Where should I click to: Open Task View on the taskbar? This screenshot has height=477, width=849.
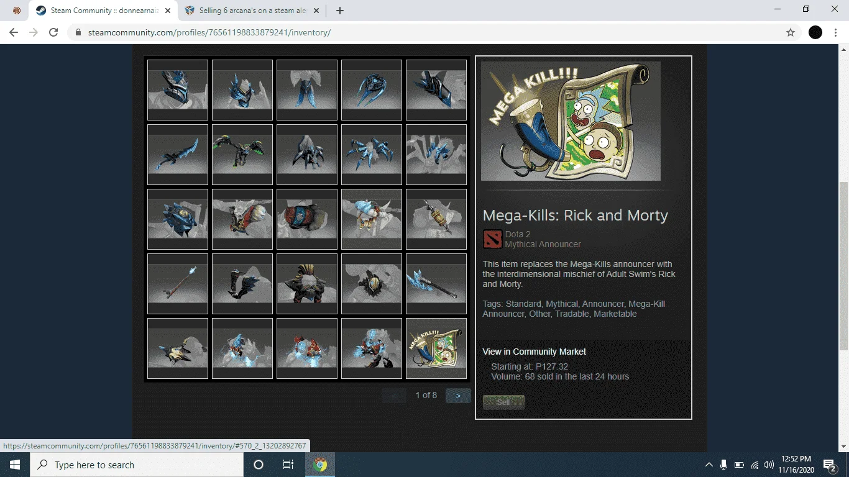[288, 465]
